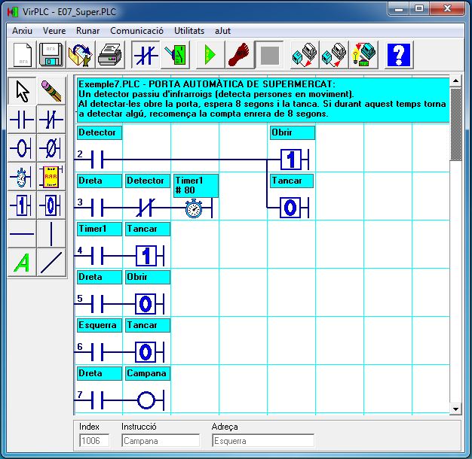472x459 pixels.
Task: Click the Print icon in toolbar
Action: tap(109, 56)
